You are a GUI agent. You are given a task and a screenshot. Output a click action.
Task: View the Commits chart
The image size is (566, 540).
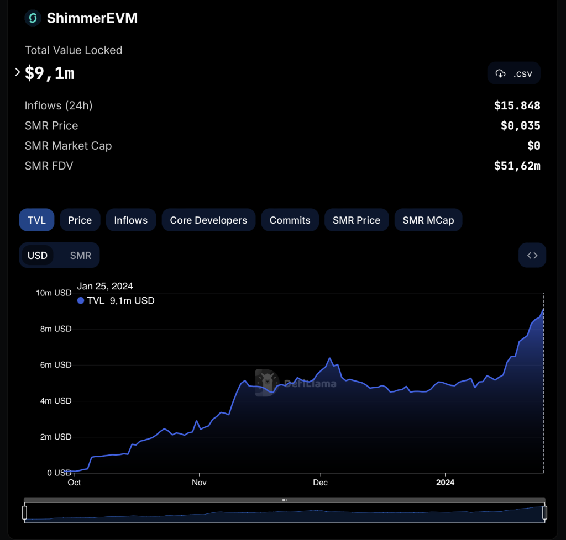click(290, 220)
